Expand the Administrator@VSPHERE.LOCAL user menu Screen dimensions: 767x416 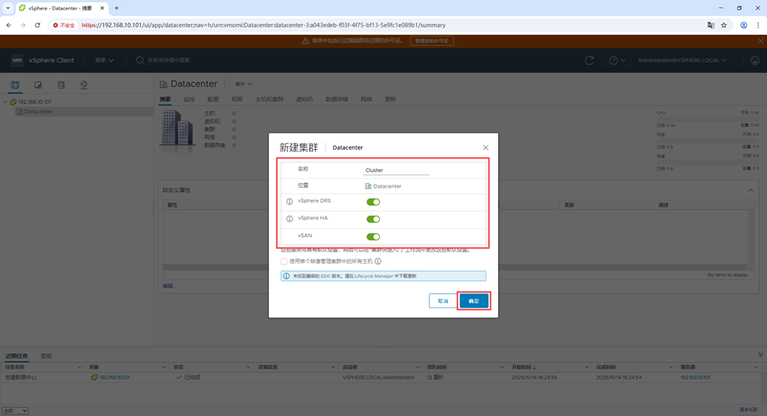tap(682, 60)
